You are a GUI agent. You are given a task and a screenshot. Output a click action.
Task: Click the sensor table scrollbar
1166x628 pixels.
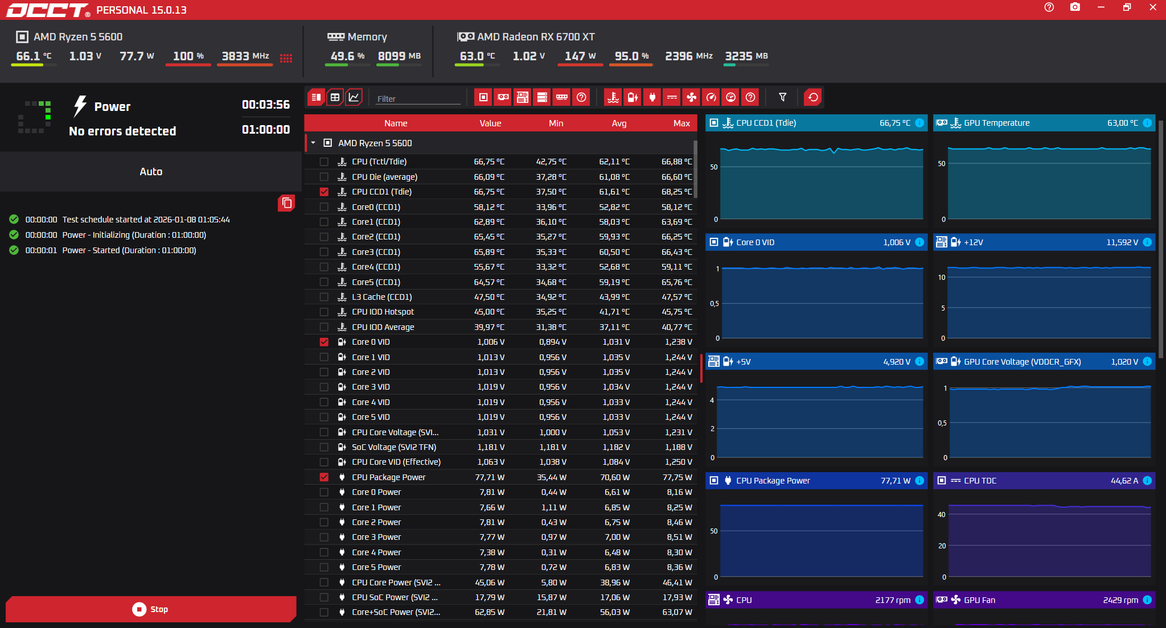pos(695,170)
